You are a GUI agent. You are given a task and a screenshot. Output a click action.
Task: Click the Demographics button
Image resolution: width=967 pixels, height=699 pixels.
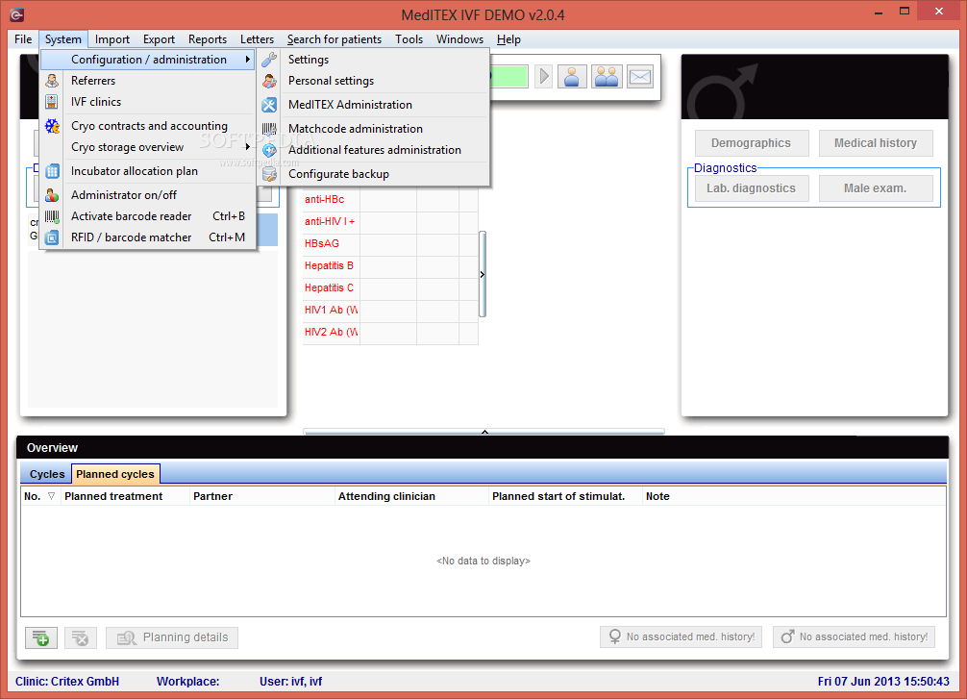pyautogui.click(x=751, y=143)
